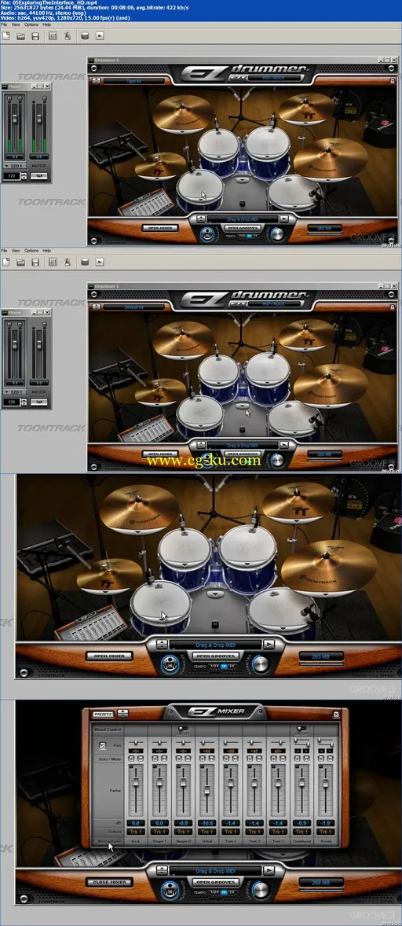Click Velocity knob in the 283 MB frame
Image resolution: width=402 pixels, height=926 pixels.
click(x=261, y=664)
